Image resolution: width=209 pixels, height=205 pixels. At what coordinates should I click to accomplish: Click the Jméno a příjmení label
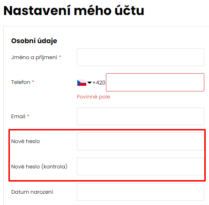click(x=34, y=57)
